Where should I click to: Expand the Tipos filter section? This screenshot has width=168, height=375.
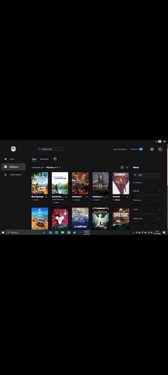click(x=147, y=209)
